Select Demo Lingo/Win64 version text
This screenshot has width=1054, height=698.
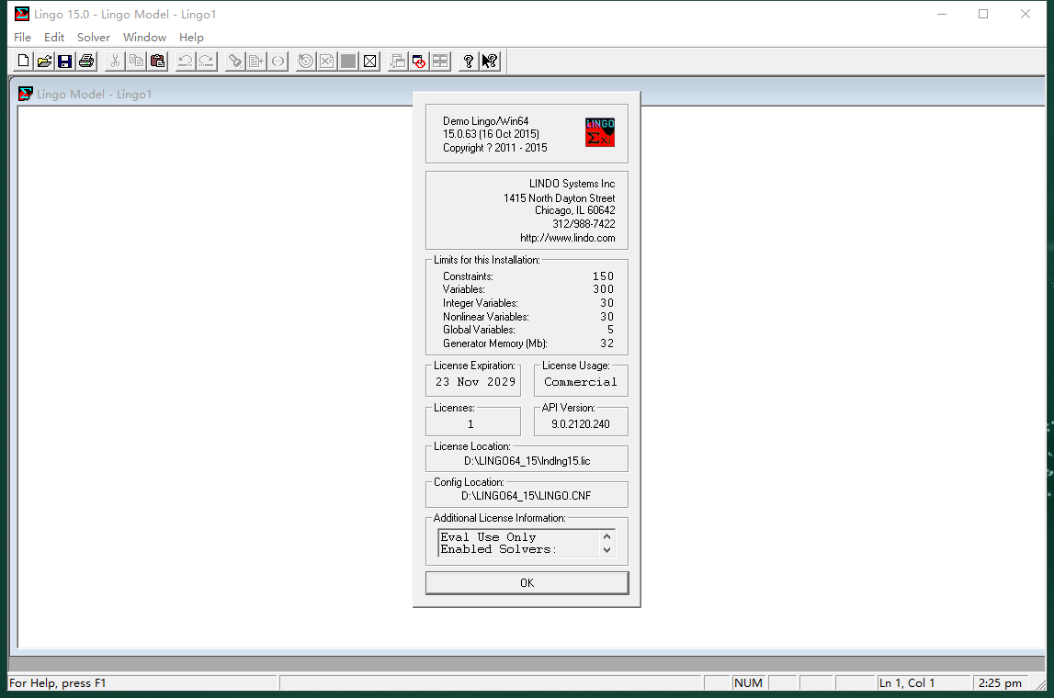pyautogui.click(x=485, y=121)
